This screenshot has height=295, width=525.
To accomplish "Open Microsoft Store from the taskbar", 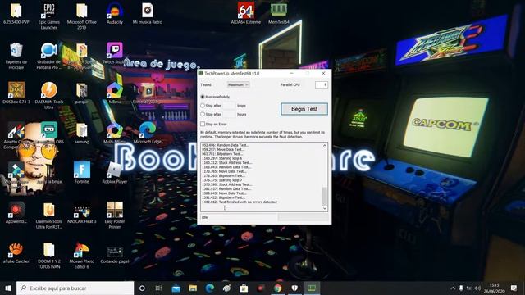I will click(x=244, y=288).
